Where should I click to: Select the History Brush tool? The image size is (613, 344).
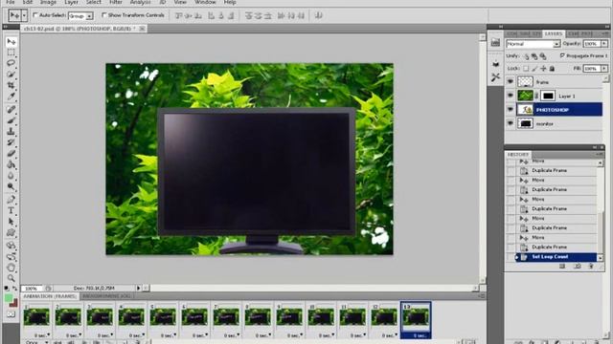click(x=11, y=142)
